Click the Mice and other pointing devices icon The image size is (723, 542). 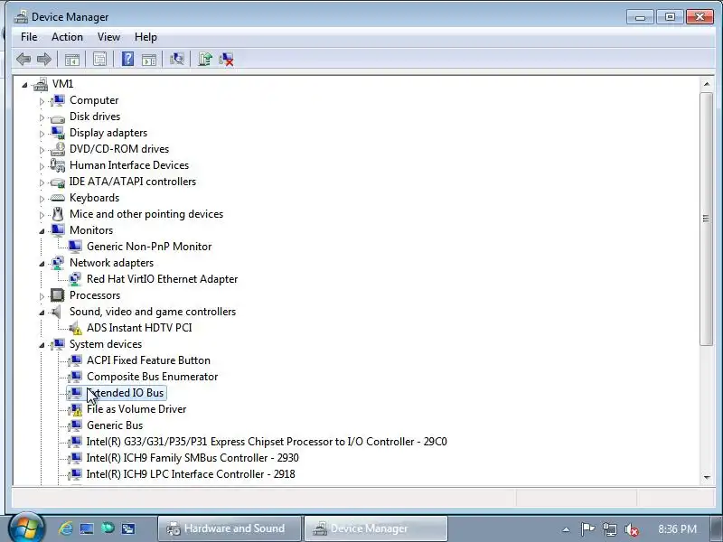pyautogui.click(x=58, y=214)
